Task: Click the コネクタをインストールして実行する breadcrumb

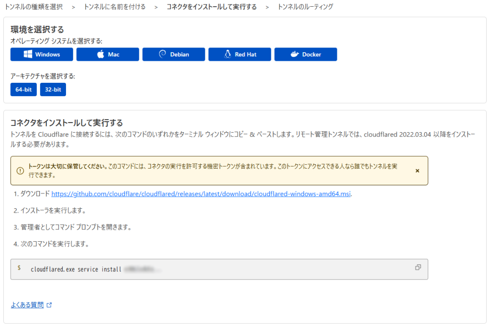Action: [211, 7]
